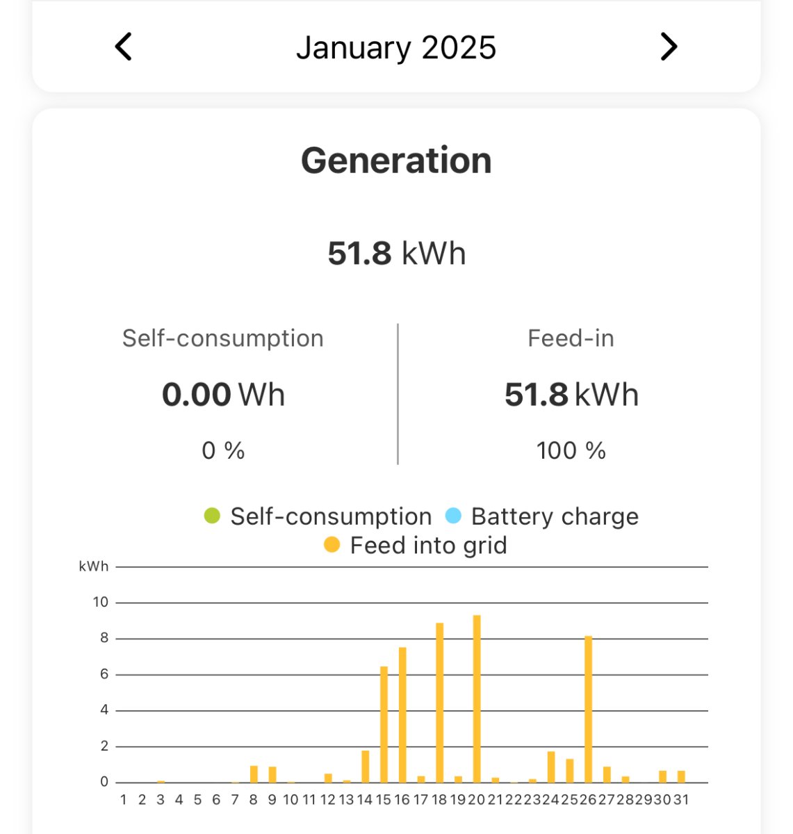The width and height of the screenshot is (793, 834).
Task: Tap the total 51.8 kWh generation value
Action: (396, 254)
